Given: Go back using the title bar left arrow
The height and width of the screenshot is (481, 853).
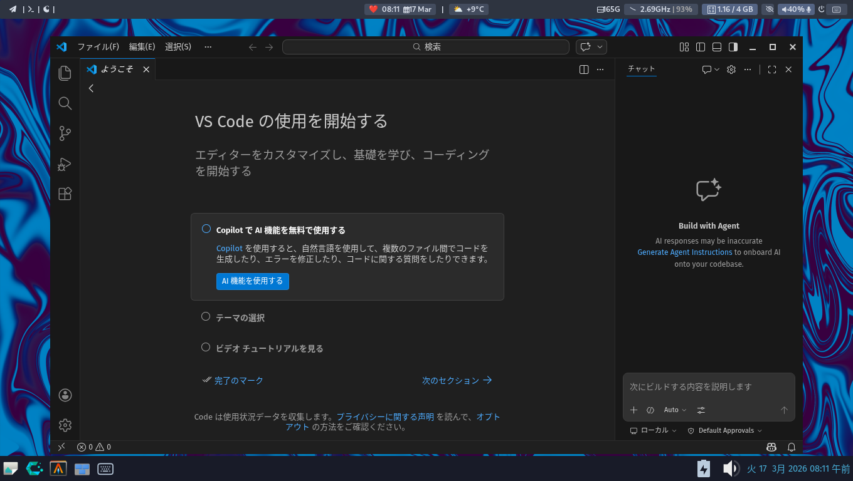Looking at the screenshot, I should click(253, 47).
